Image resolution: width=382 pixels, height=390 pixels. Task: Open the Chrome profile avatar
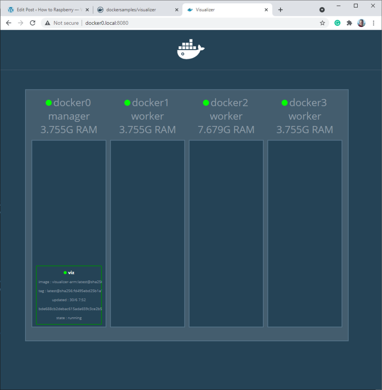(x=361, y=23)
